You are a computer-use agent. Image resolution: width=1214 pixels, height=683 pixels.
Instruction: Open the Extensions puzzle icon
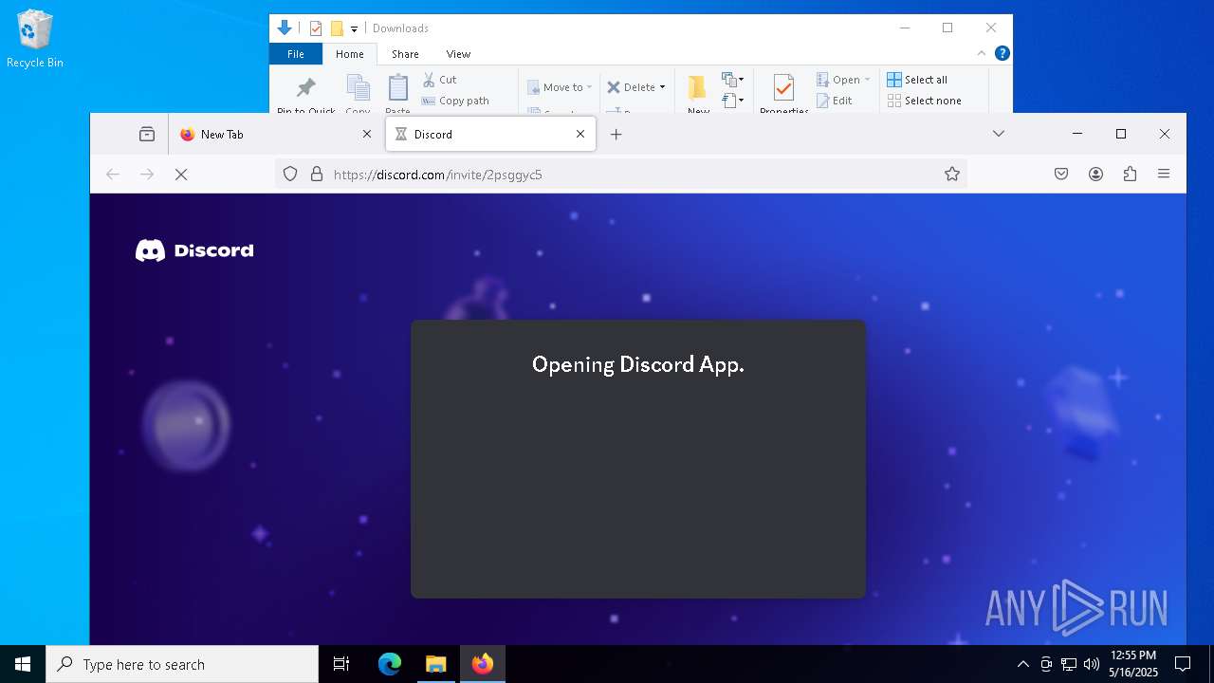[1130, 174]
